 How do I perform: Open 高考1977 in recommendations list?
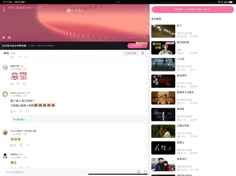tap(163, 165)
